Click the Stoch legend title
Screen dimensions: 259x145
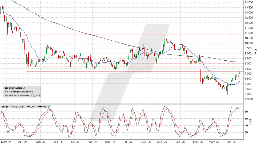pyautogui.click(x=5, y=107)
